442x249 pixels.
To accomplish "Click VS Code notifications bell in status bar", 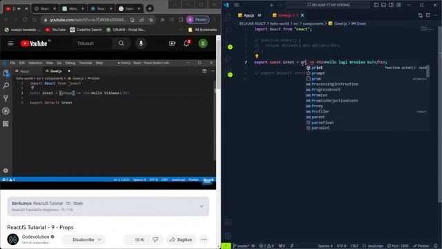I will tap(436, 246).
